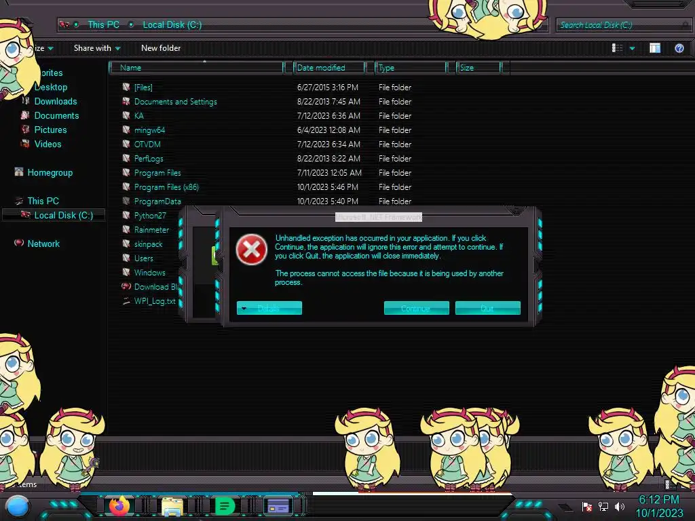Click the Continue button in error dialog
This screenshot has width=695, height=521.
416,308
